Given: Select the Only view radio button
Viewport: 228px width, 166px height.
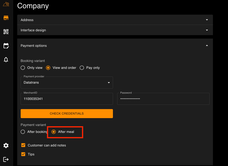Looking at the screenshot, I should click(x=23, y=68).
